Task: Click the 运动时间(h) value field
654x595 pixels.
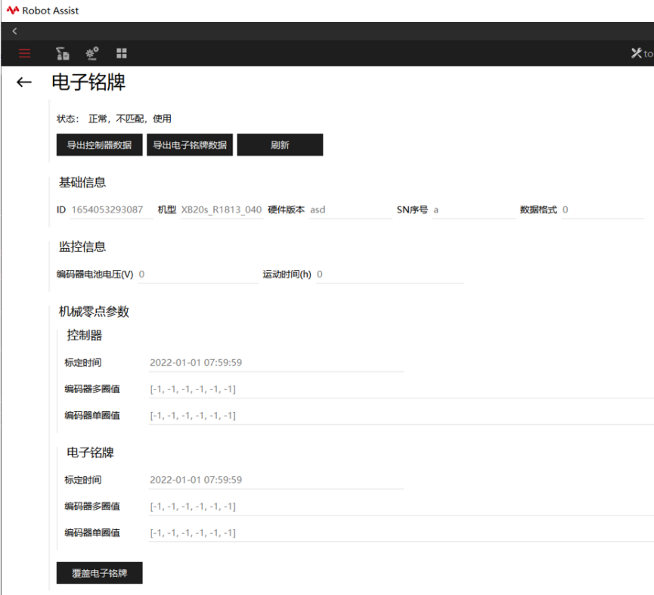Action: tap(389, 274)
